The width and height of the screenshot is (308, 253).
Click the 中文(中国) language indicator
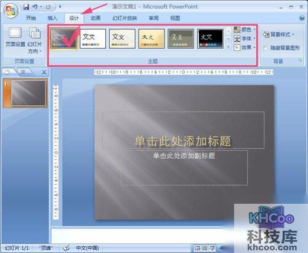pos(87,248)
